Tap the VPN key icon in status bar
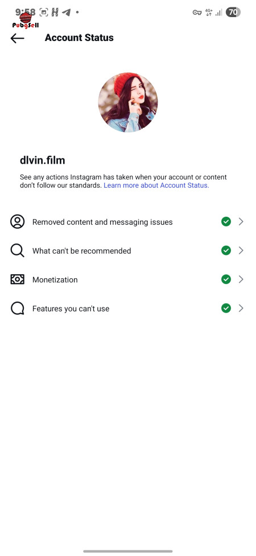This screenshot has width=256, height=556. [197, 13]
